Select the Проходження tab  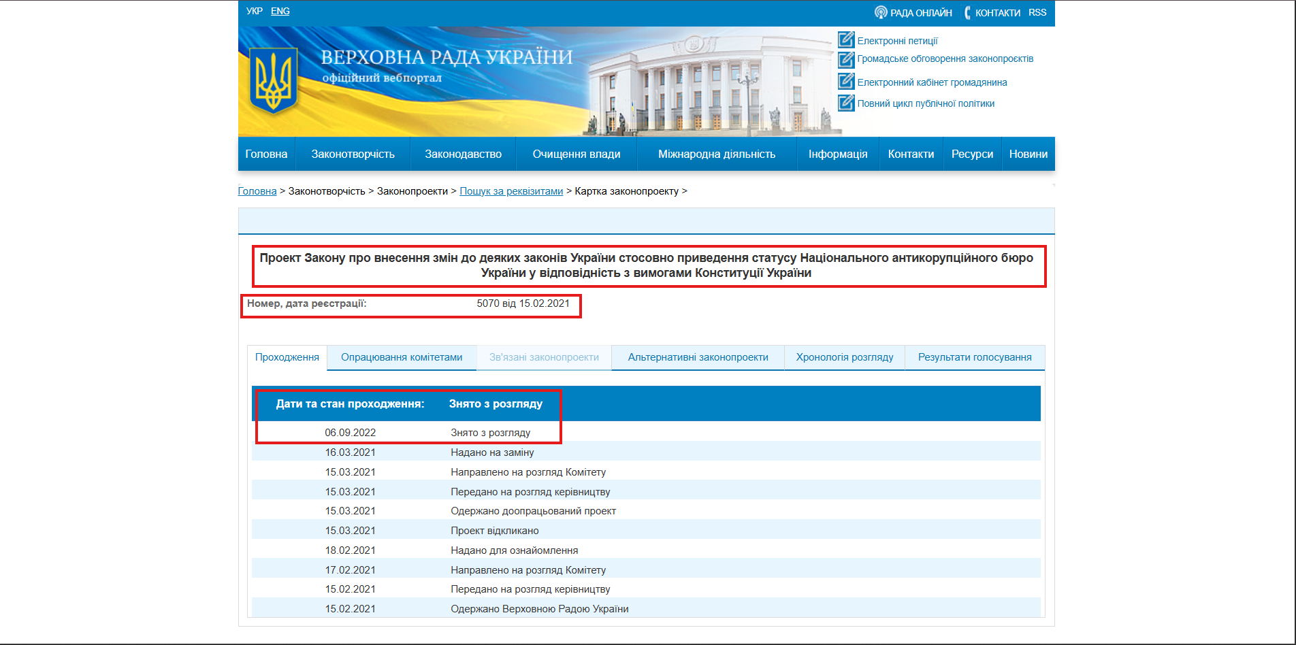coord(287,357)
